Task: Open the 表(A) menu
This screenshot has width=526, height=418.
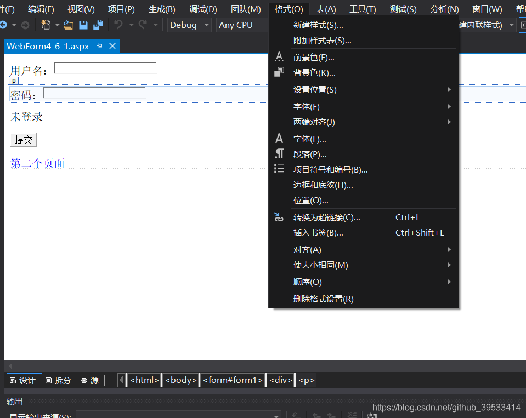Action: coord(326,9)
